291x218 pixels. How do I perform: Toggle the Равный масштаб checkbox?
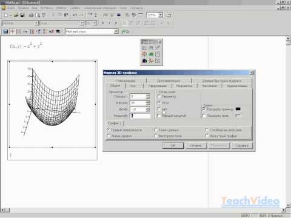point(159,116)
